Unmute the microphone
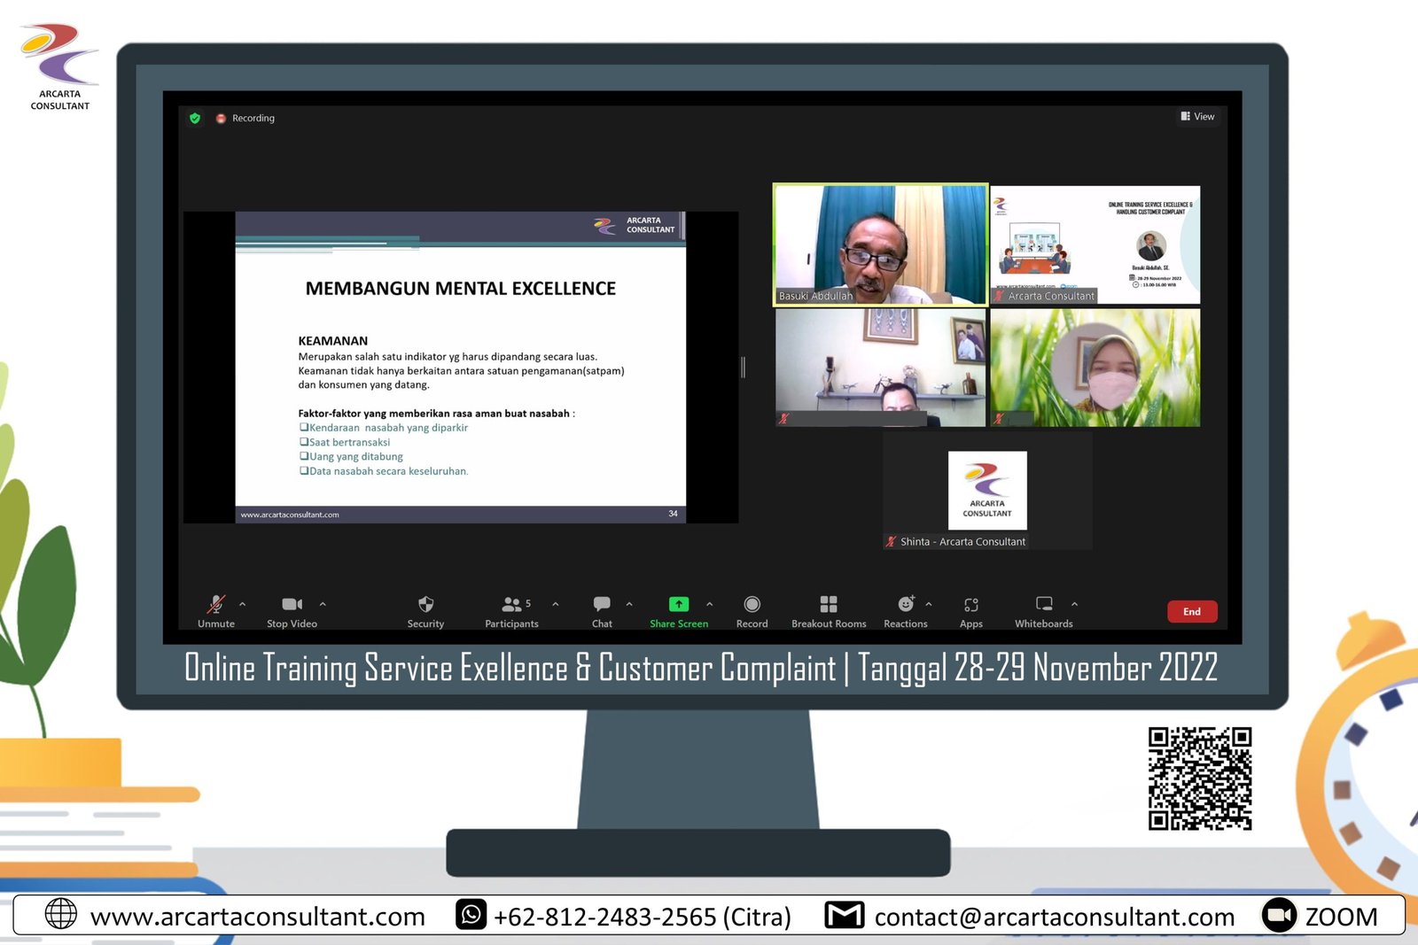Image resolution: width=1418 pixels, height=945 pixels. (x=216, y=605)
